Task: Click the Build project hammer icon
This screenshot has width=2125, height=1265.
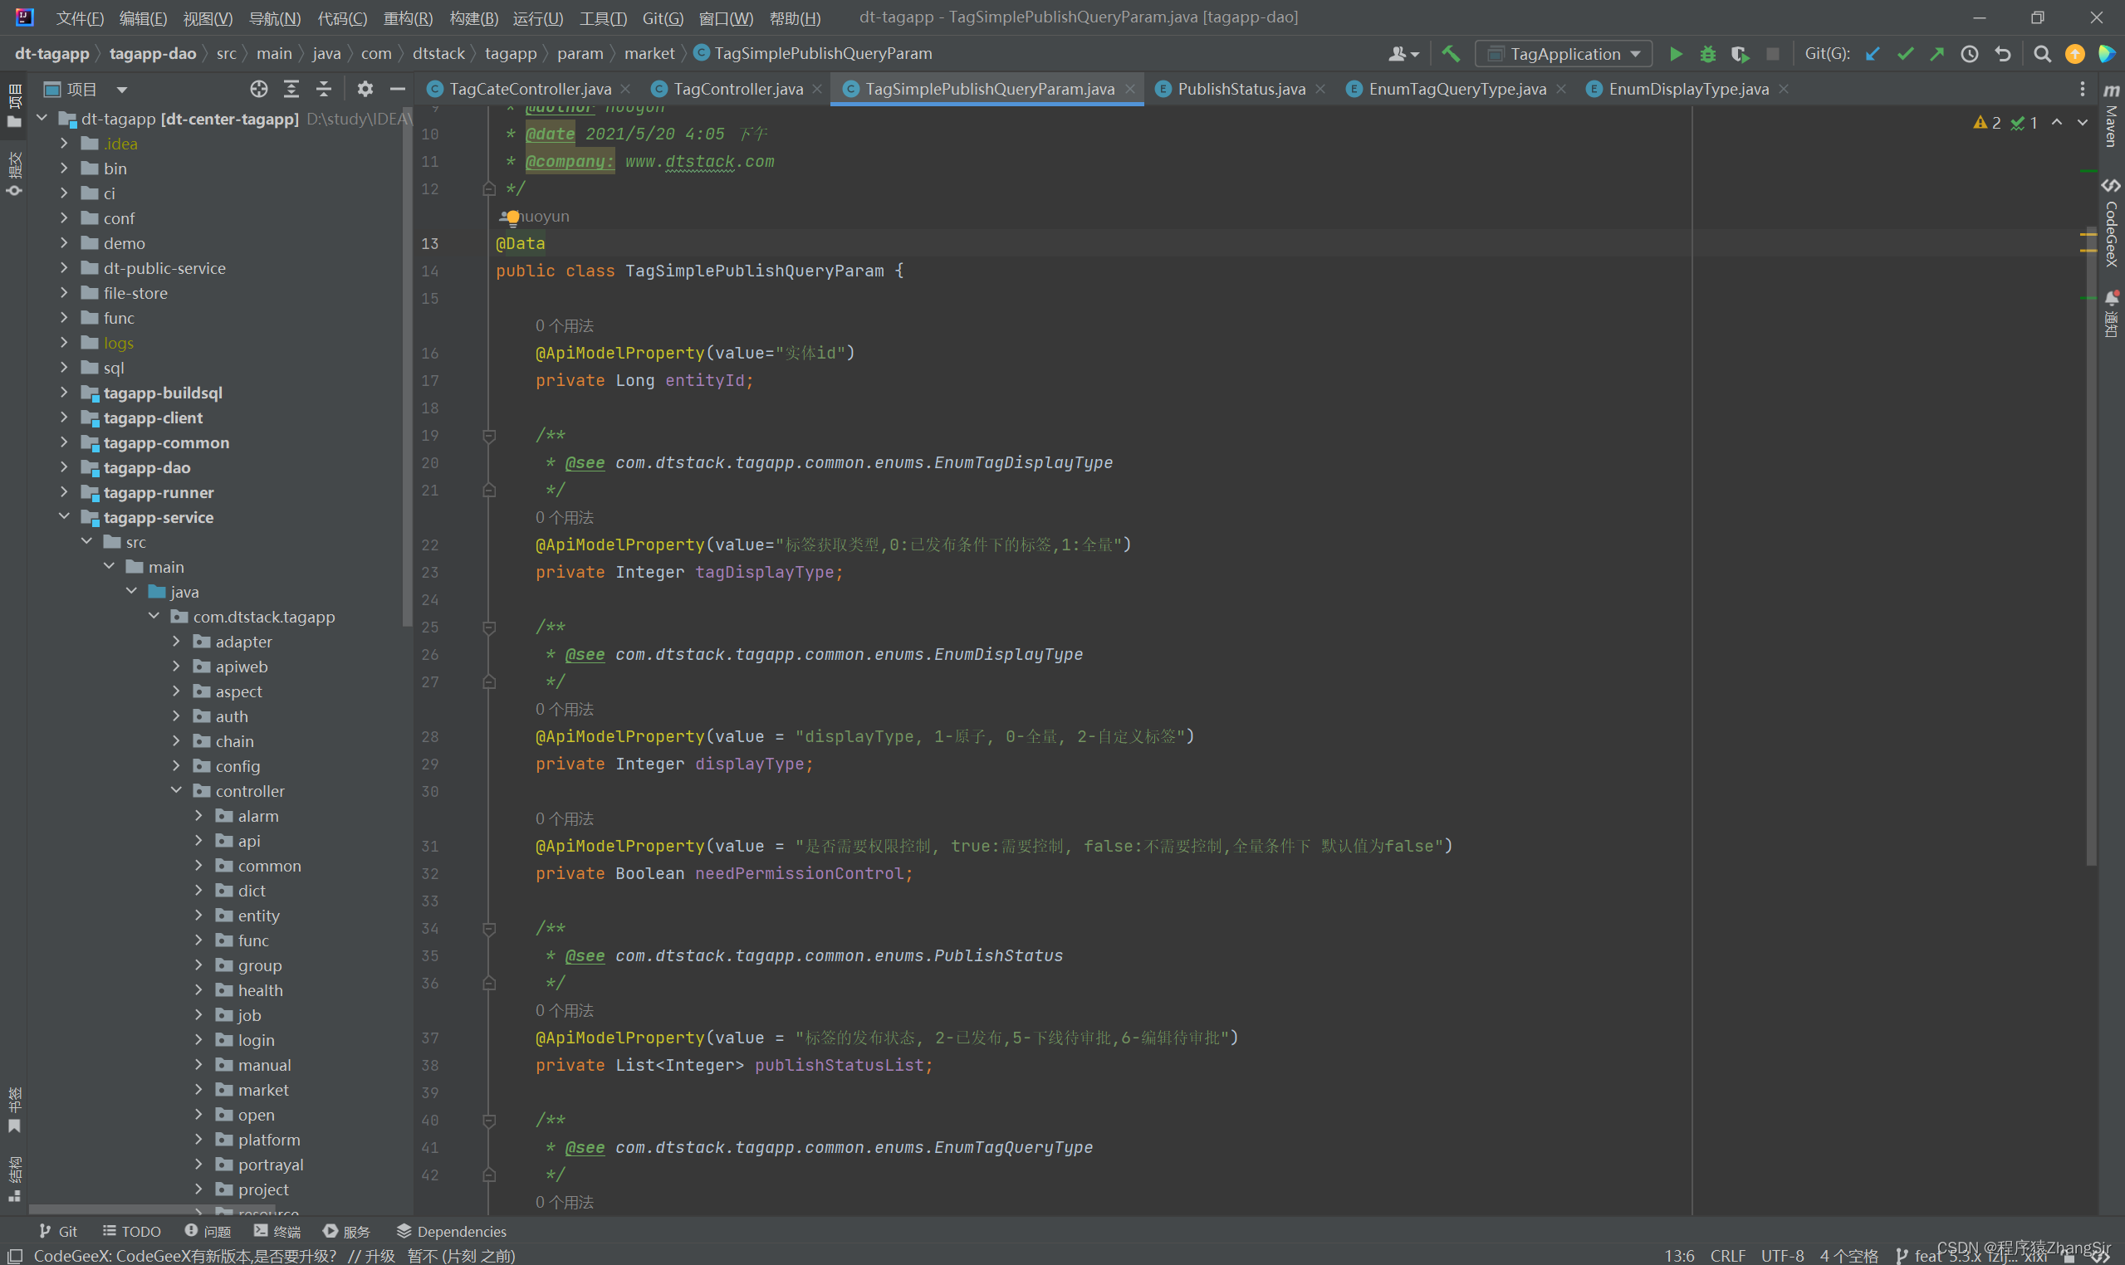Action: click(1451, 54)
